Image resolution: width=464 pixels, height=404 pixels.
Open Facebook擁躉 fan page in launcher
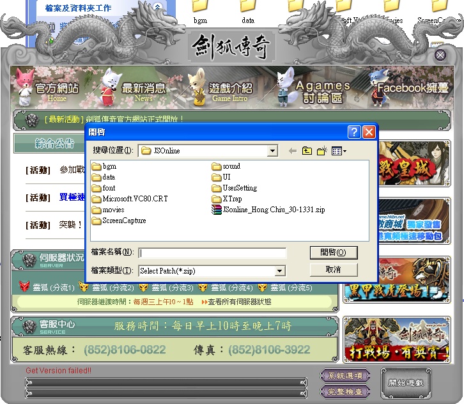pyautogui.click(x=408, y=88)
